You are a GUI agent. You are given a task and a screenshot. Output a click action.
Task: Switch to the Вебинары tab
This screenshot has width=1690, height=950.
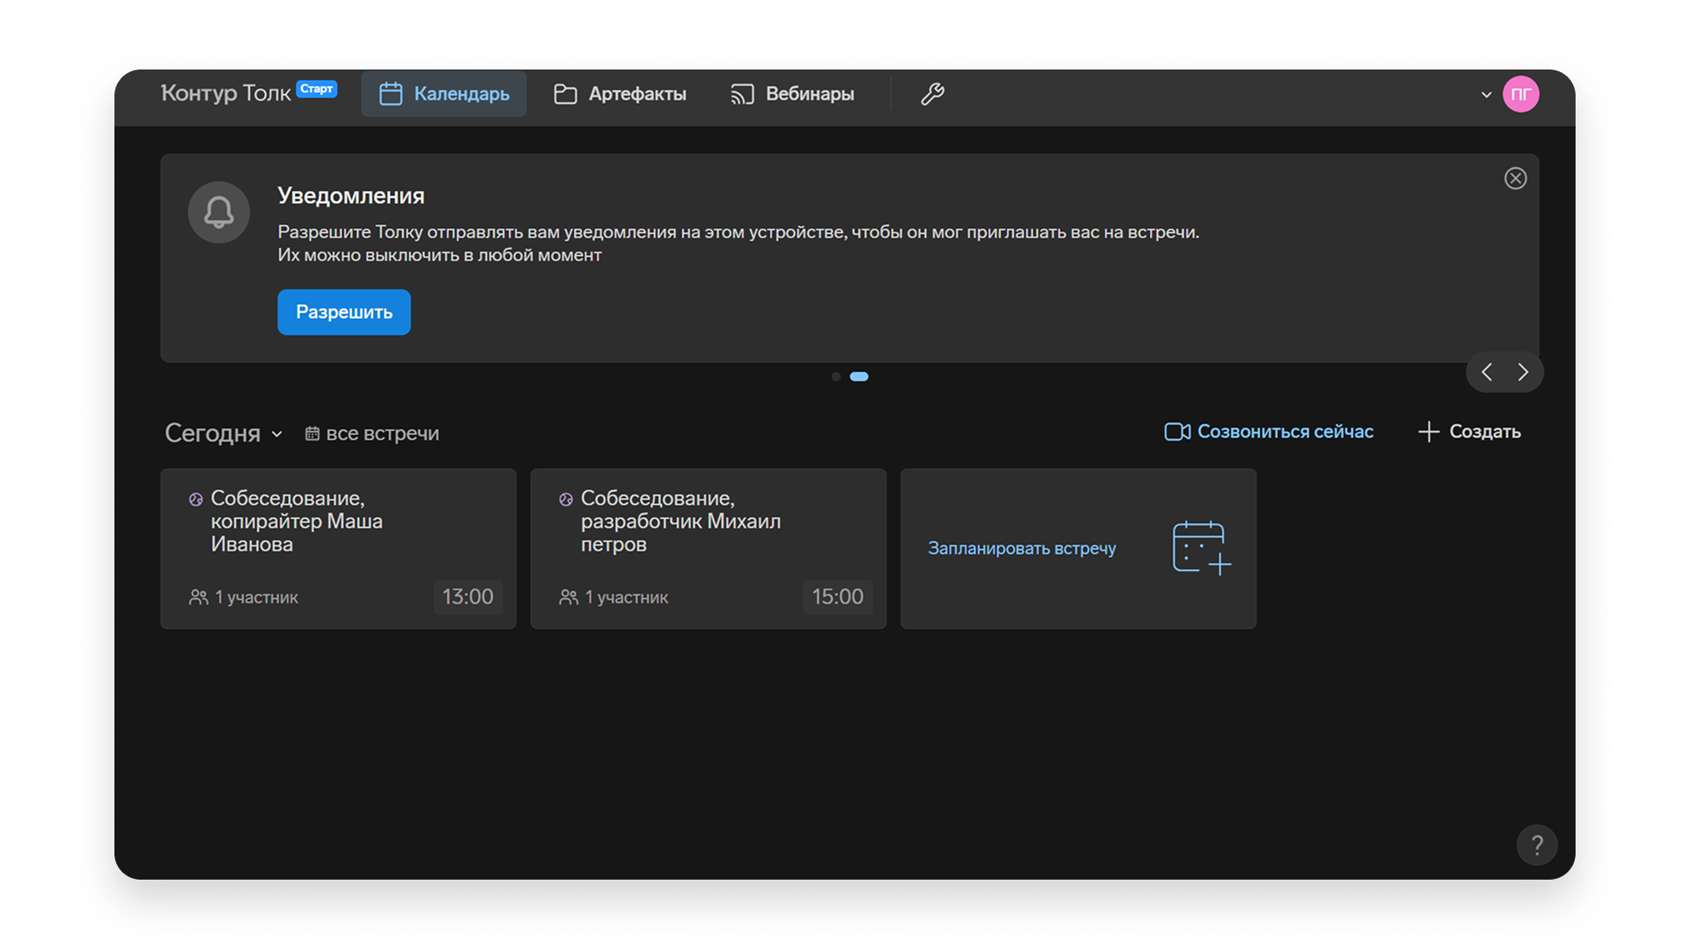(792, 94)
